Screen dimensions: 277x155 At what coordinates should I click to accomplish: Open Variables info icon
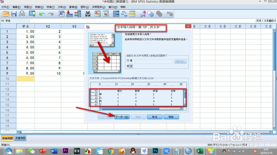pos(78,14)
